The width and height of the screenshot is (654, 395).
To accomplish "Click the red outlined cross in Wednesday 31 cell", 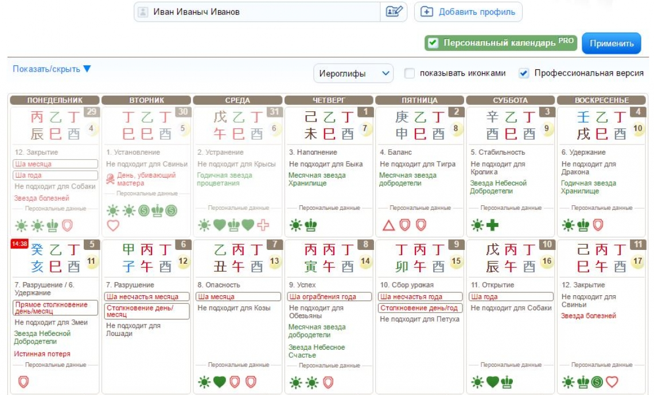I will tap(263, 225).
